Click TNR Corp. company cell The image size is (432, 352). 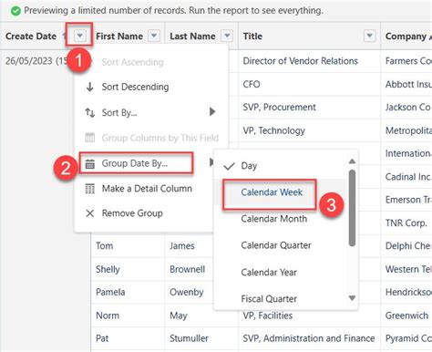(406, 223)
